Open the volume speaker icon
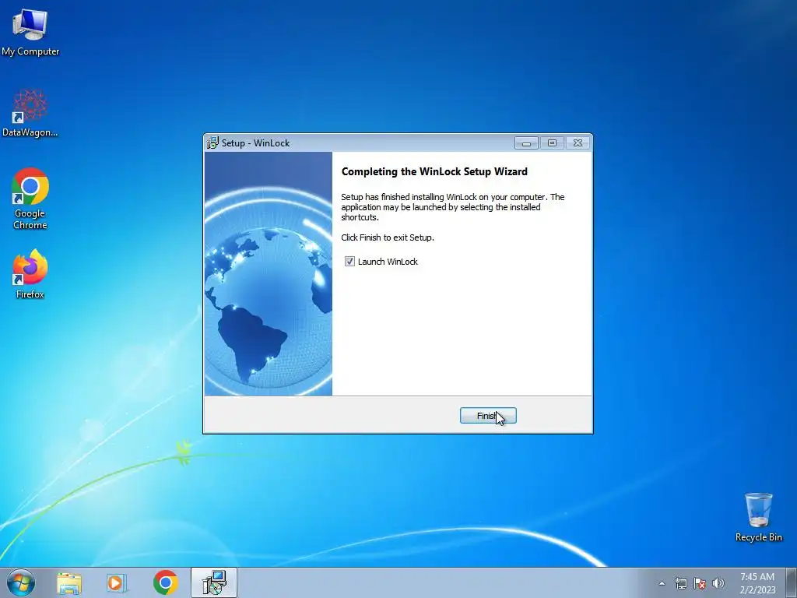Screen dimensions: 797x598 point(718,583)
